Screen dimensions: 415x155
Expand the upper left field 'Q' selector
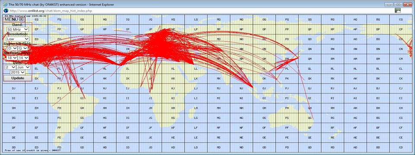pos(23,48)
